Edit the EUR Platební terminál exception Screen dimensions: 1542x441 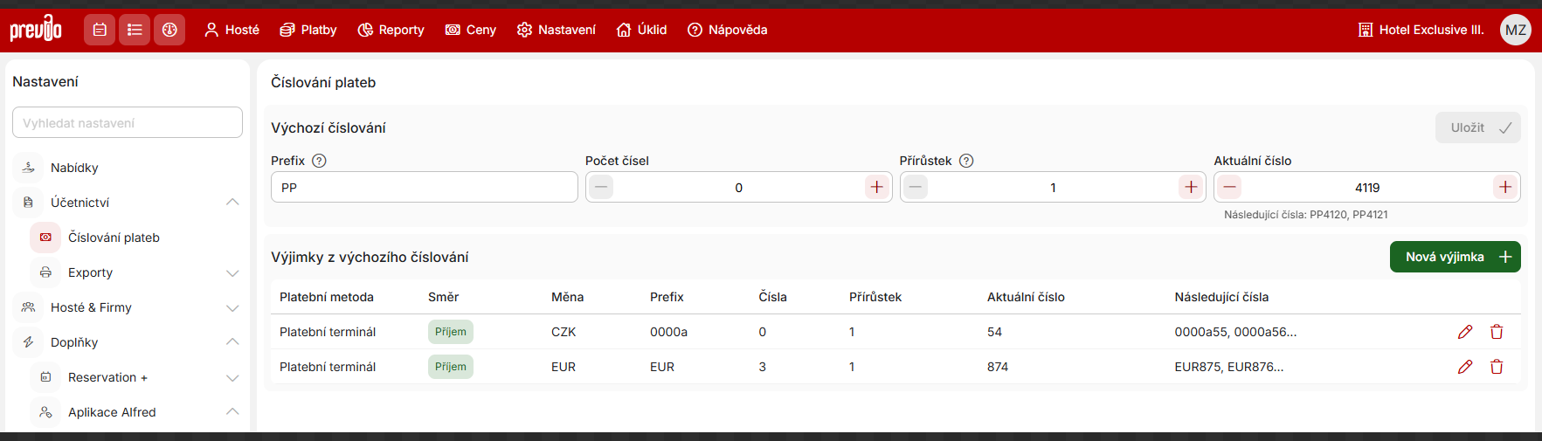pos(1465,367)
